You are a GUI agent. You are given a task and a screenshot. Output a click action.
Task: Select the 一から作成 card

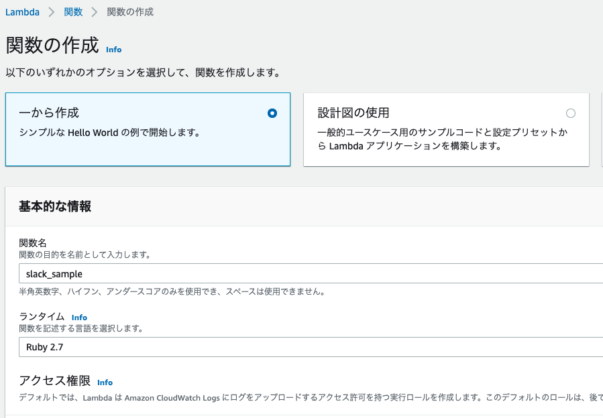pyautogui.click(x=148, y=129)
